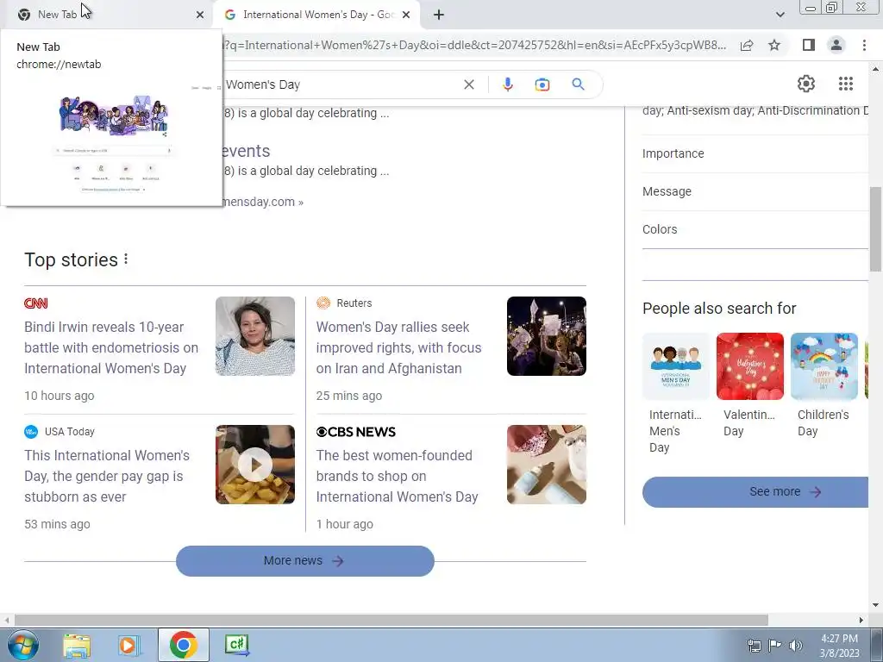
Task: Click the Chrome taskbar icon
Action: coord(183,645)
